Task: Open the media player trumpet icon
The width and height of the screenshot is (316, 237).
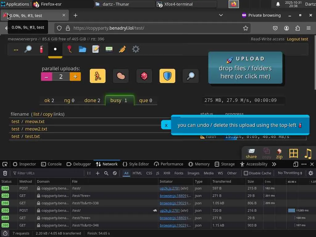Action: click(122, 49)
